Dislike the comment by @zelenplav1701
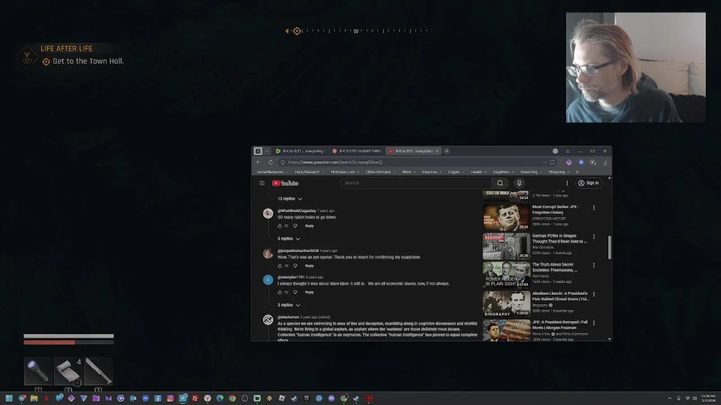This screenshot has width=721, height=405. [x=295, y=292]
